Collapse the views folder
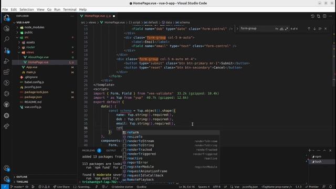 [30, 52]
